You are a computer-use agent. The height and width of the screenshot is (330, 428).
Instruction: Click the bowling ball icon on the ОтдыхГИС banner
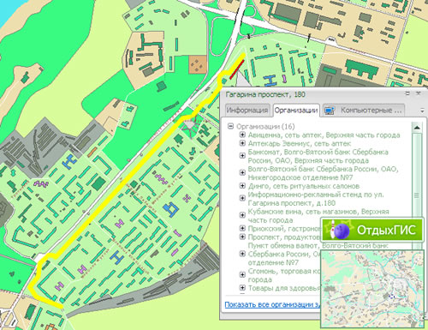pyautogui.click(x=341, y=231)
